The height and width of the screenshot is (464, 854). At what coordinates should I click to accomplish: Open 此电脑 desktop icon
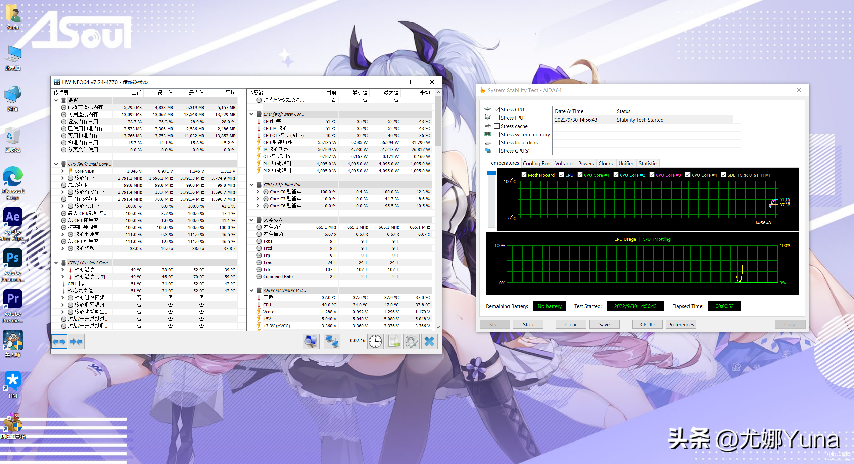pyautogui.click(x=13, y=58)
